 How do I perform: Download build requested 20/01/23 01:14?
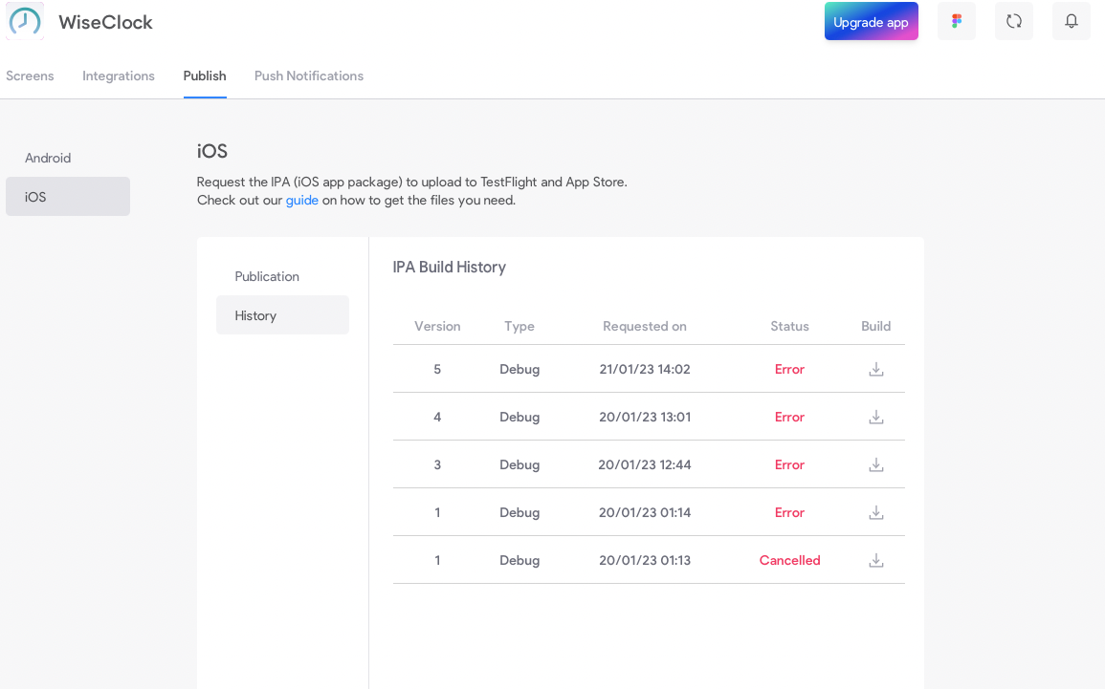coord(876,513)
